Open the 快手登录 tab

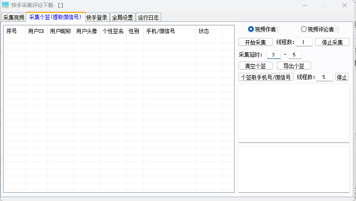[97, 17]
